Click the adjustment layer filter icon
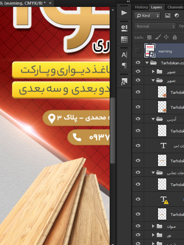This screenshot has width=184, height=245. pyautogui.click(x=177, y=15)
